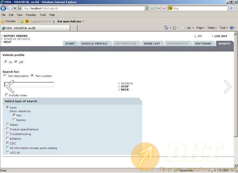Click the BACK action link
The height and width of the screenshot is (173, 238).
tap(125, 90)
